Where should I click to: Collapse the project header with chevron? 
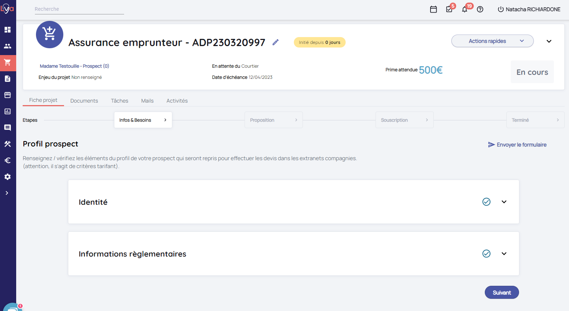(549, 41)
